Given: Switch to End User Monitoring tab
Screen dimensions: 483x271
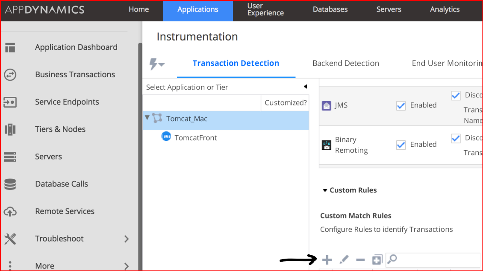Looking at the screenshot, I should pos(447,63).
